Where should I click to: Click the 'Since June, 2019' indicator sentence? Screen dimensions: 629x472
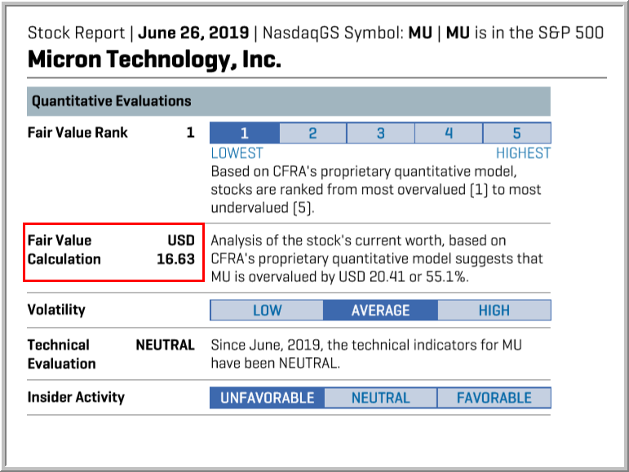[x=366, y=354]
